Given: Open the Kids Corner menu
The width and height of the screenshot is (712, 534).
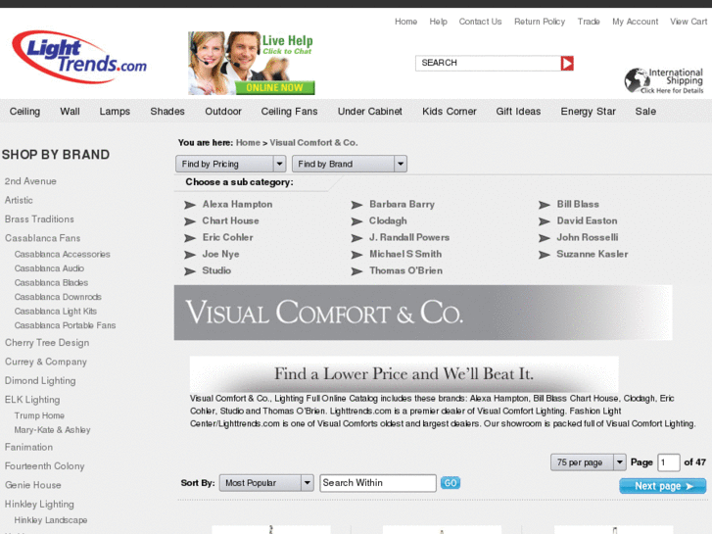Looking at the screenshot, I should pyautogui.click(x=450, y=112).
